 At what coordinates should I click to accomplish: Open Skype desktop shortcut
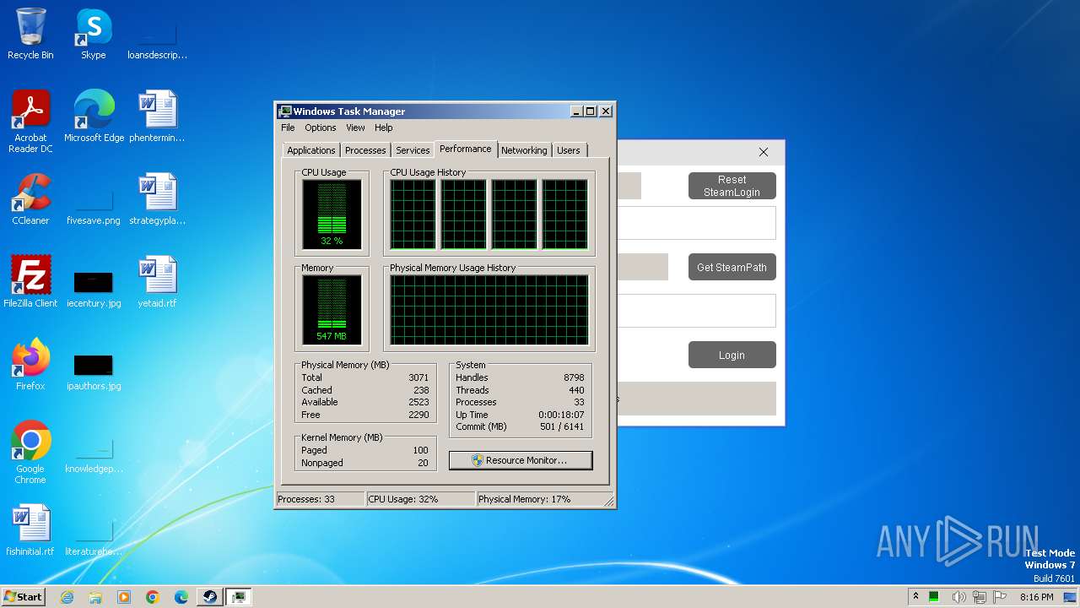point(94,34)
